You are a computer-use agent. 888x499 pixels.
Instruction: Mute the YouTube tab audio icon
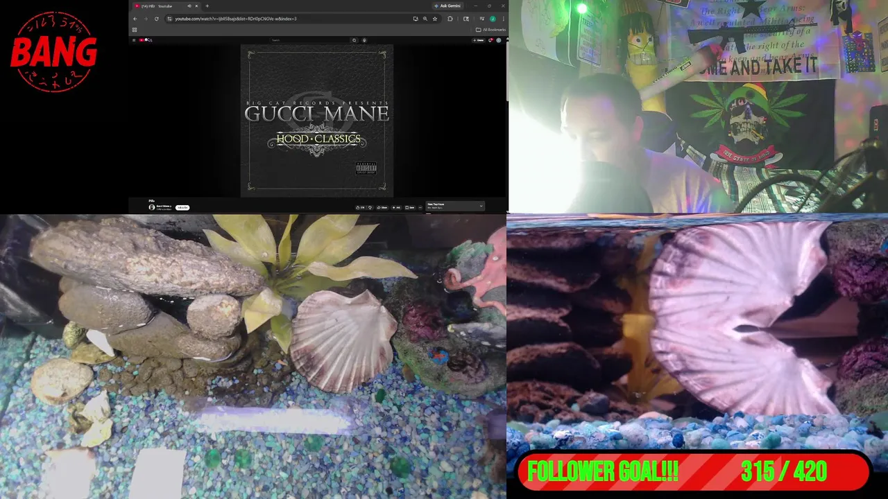pyautogui.click(x=189, y=6)
